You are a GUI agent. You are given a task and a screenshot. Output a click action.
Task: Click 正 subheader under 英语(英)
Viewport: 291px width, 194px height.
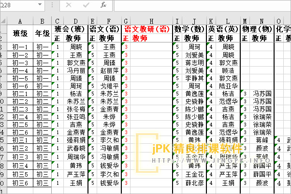click(211, 38)
